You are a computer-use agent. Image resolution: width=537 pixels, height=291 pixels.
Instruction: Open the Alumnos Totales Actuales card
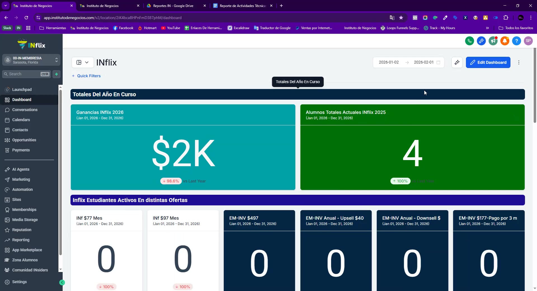pos(413,147)
